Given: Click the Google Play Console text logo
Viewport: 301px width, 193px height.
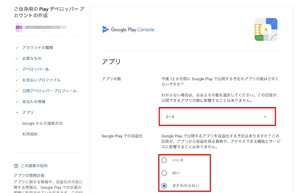Looking at the screenshot, I should tap(133, 30).
